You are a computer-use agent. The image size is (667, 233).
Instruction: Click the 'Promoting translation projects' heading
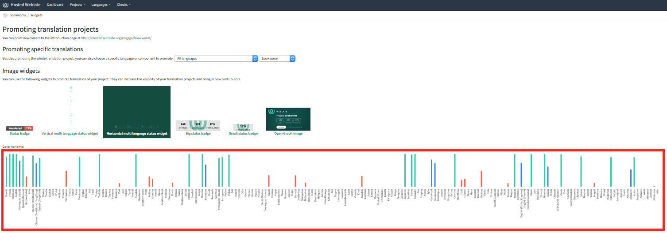coord(50,30)
